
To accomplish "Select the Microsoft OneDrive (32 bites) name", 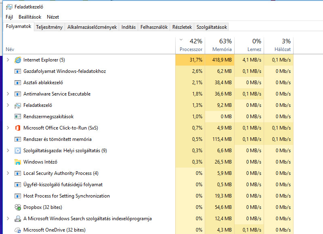I will (55, 230).
